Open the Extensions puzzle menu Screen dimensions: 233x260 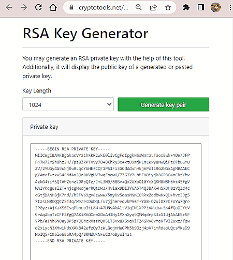tap(186, 7)
